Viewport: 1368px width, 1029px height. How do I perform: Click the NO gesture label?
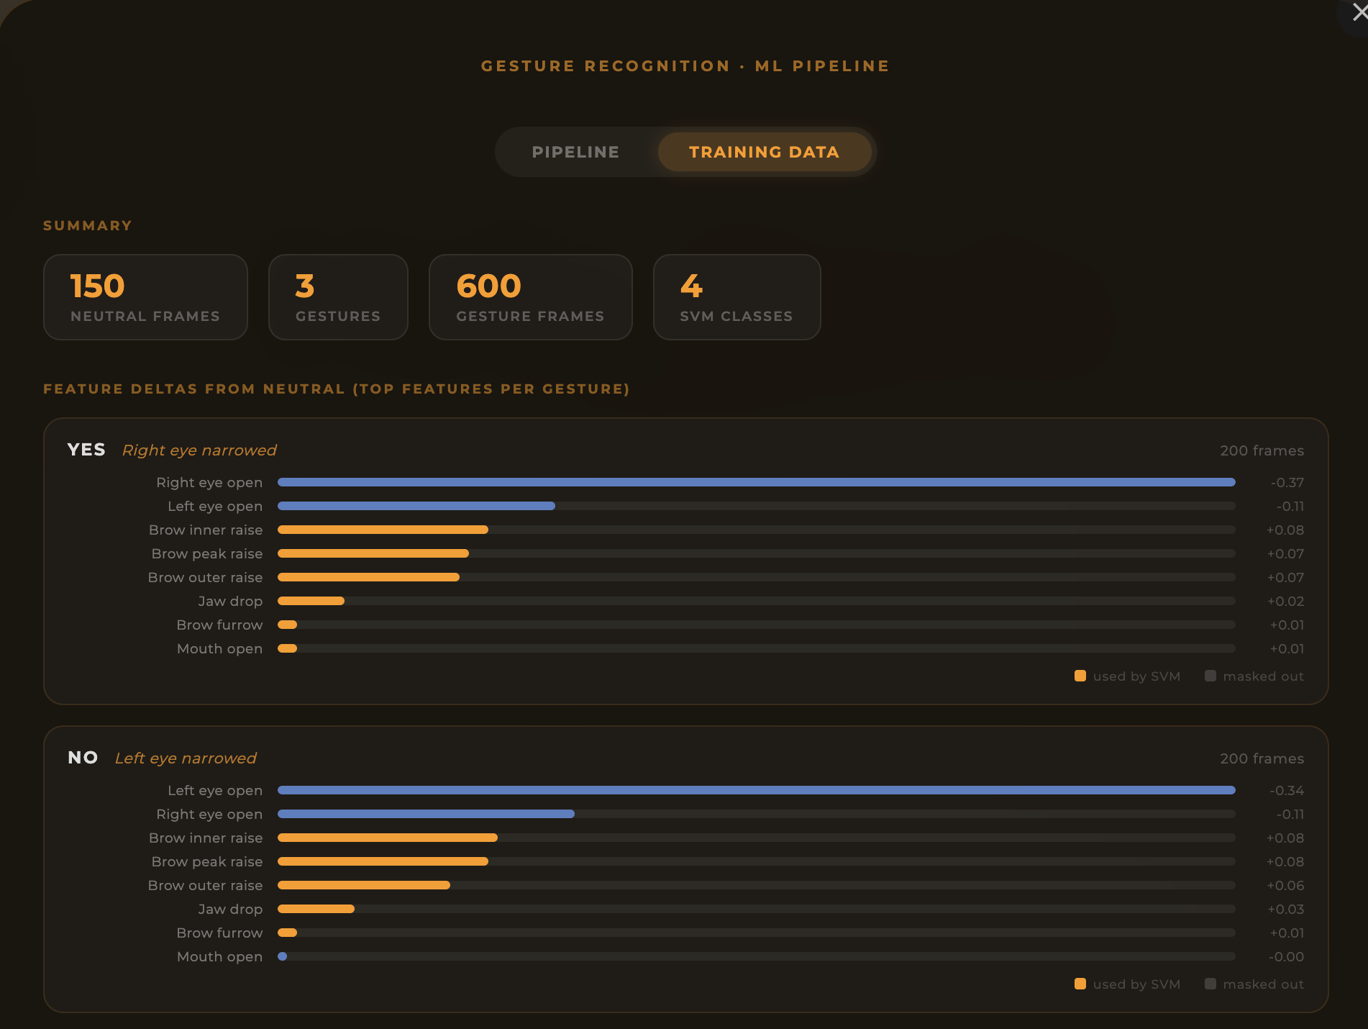point(83,758)
